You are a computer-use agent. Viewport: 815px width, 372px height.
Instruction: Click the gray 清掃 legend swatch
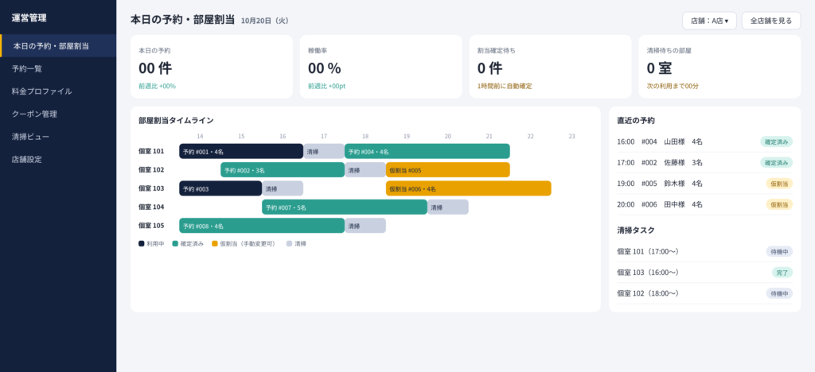[x=290, y=243]
